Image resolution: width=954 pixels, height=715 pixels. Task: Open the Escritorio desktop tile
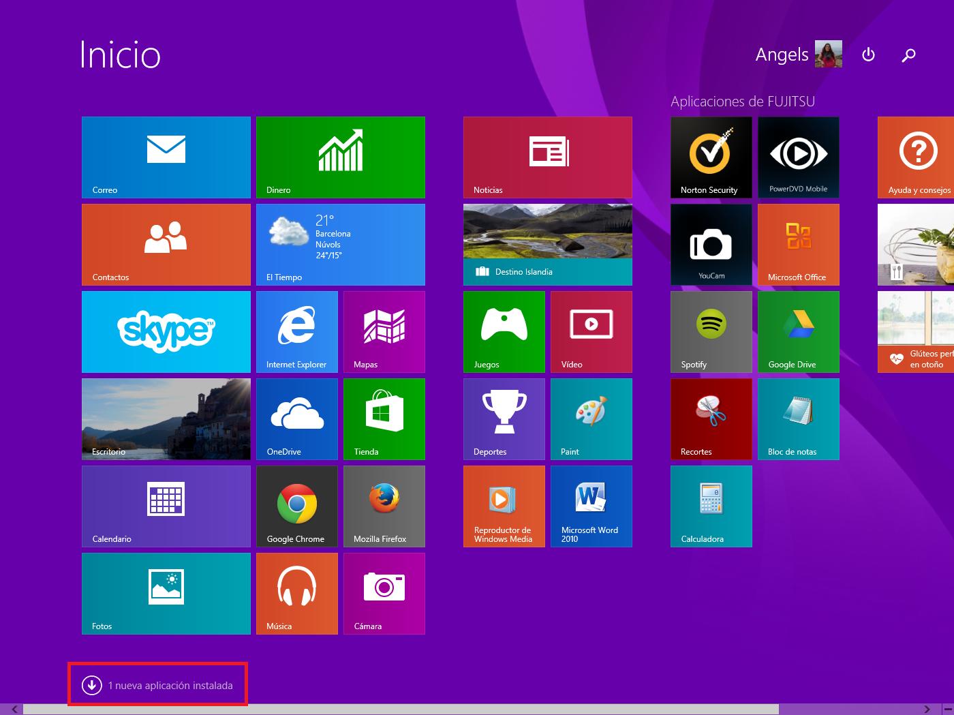pos(166,419)
